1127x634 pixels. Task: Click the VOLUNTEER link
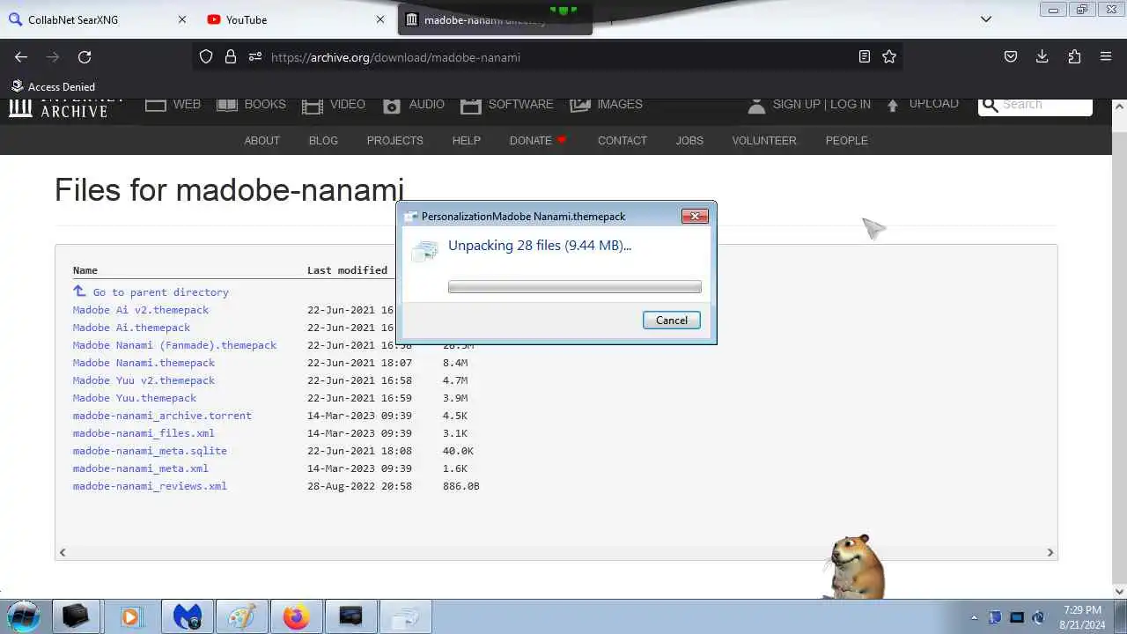tap(763, 141)
